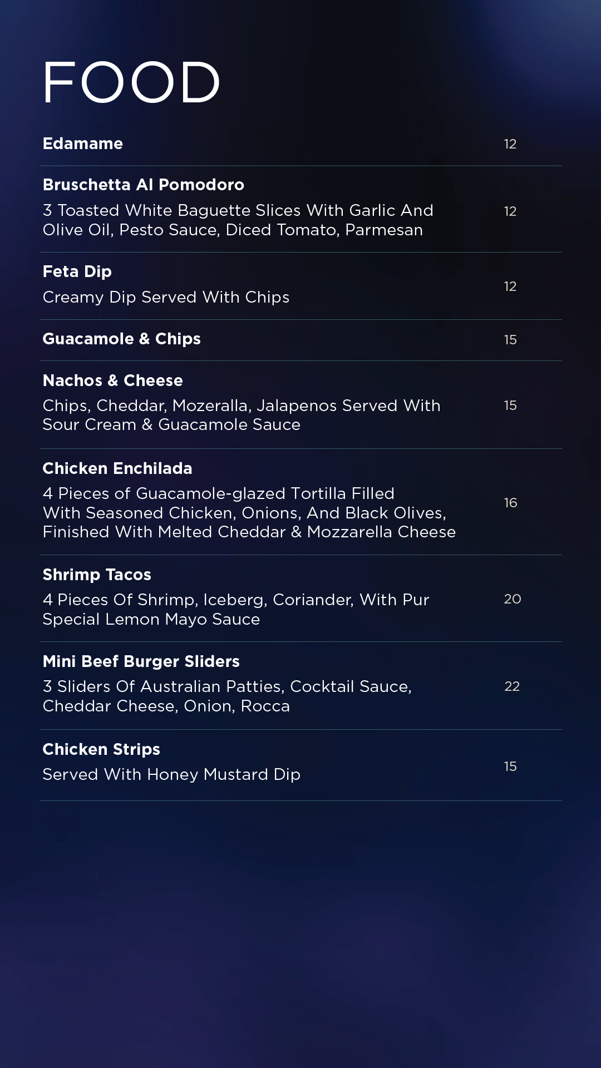The height and width of the screenshot is (1068, 601).
Task: Select the Nachos ingredients description text
Action: [242, 415]
